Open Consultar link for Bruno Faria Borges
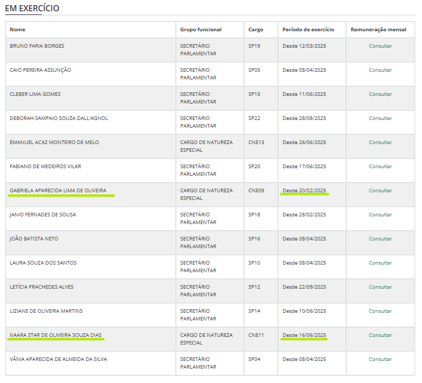Image resolution: width=422 pixels, height=383 pixels. [x=380, y=46]
